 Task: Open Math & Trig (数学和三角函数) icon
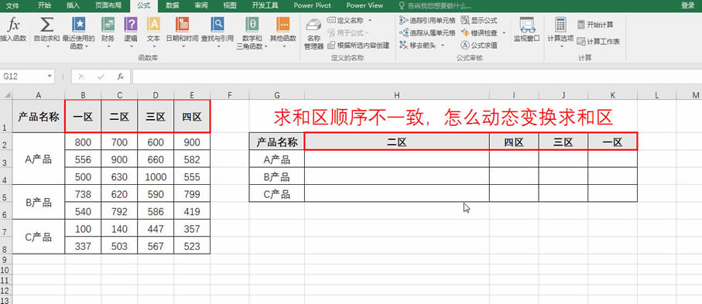coord(252,24)
